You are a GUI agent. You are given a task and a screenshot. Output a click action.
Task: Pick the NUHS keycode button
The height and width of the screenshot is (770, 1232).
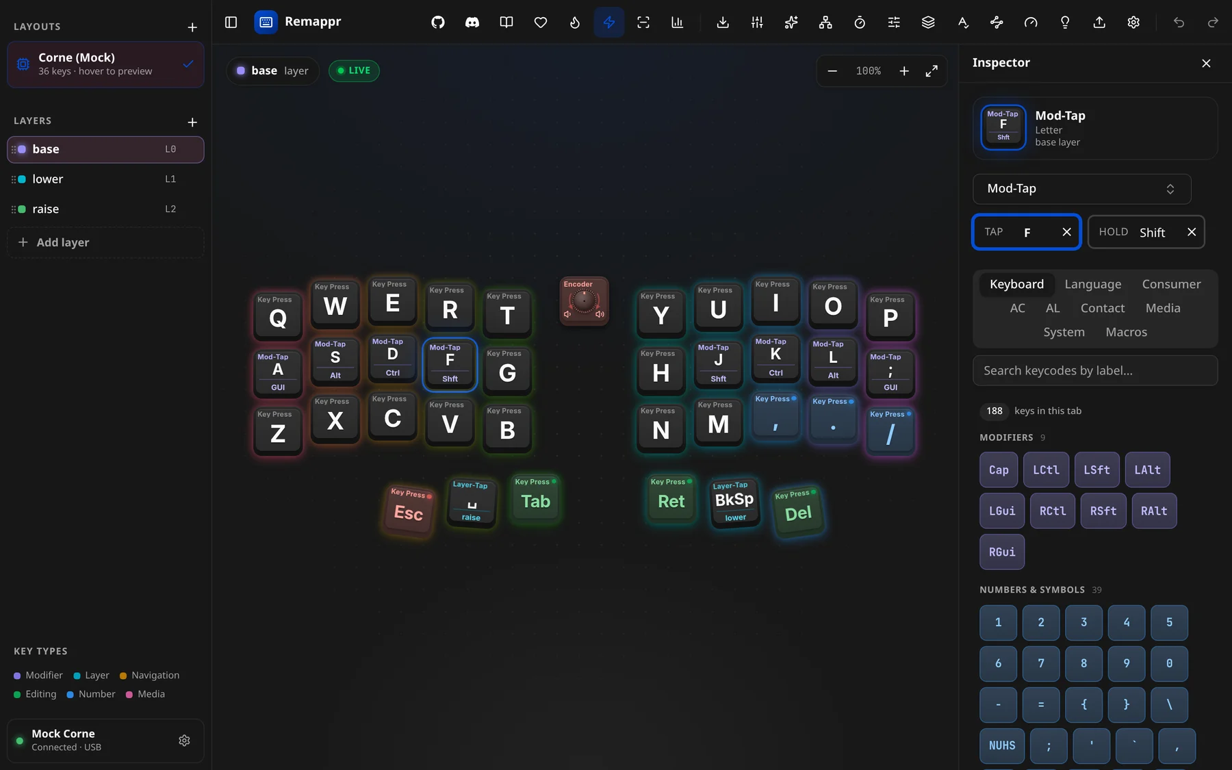click(x=1002, y=745)
